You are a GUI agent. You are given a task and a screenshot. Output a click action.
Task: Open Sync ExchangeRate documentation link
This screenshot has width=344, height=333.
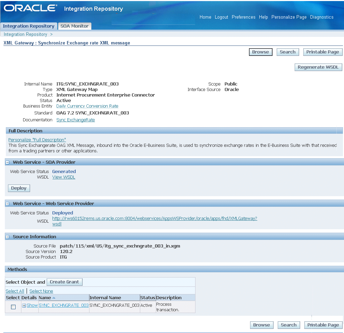point(76,120)
